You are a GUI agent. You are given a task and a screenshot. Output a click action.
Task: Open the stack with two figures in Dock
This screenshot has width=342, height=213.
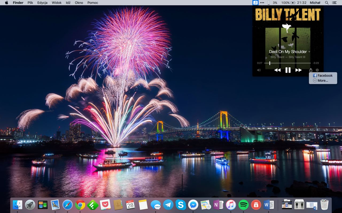tap(300, 205)
